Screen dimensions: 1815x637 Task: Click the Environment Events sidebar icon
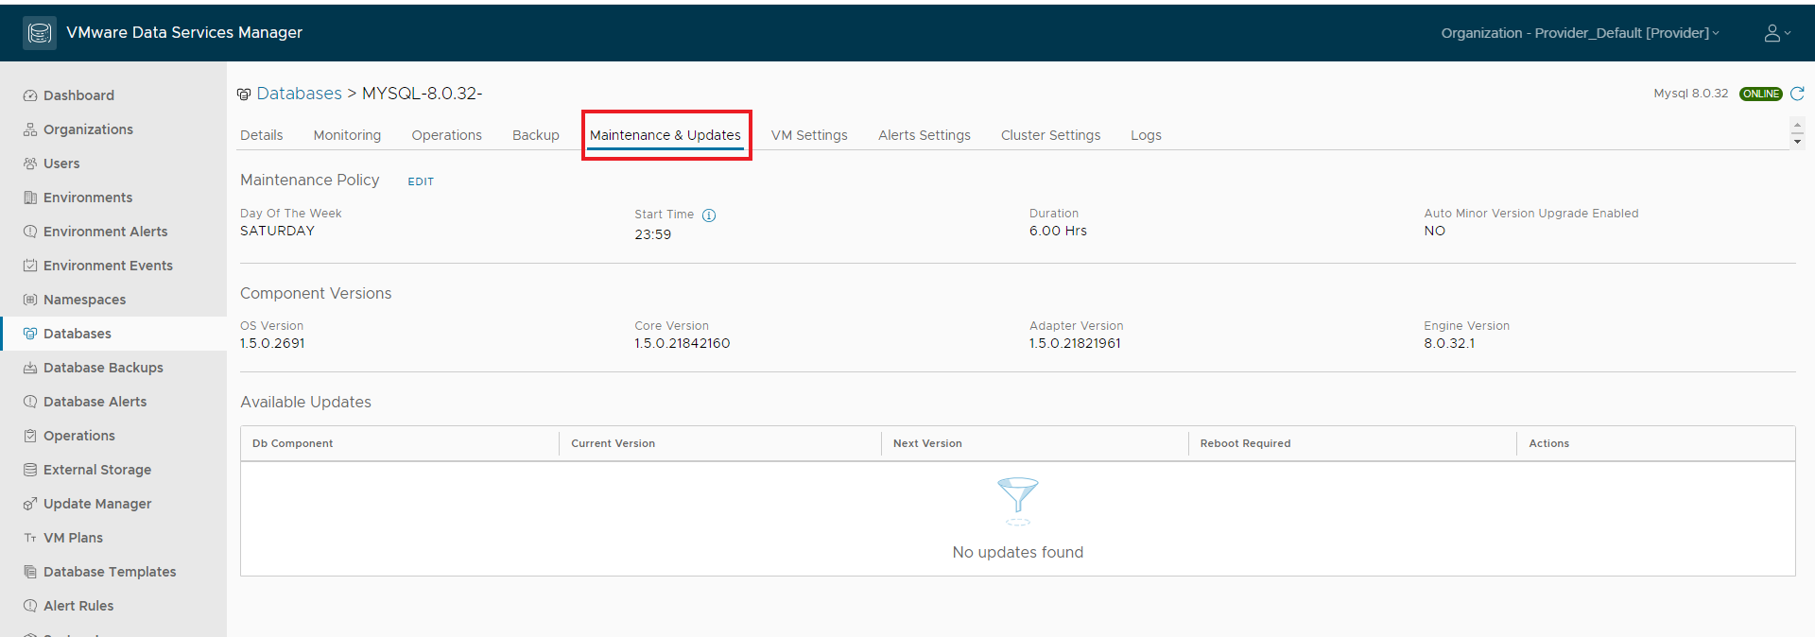coord(30,266)
